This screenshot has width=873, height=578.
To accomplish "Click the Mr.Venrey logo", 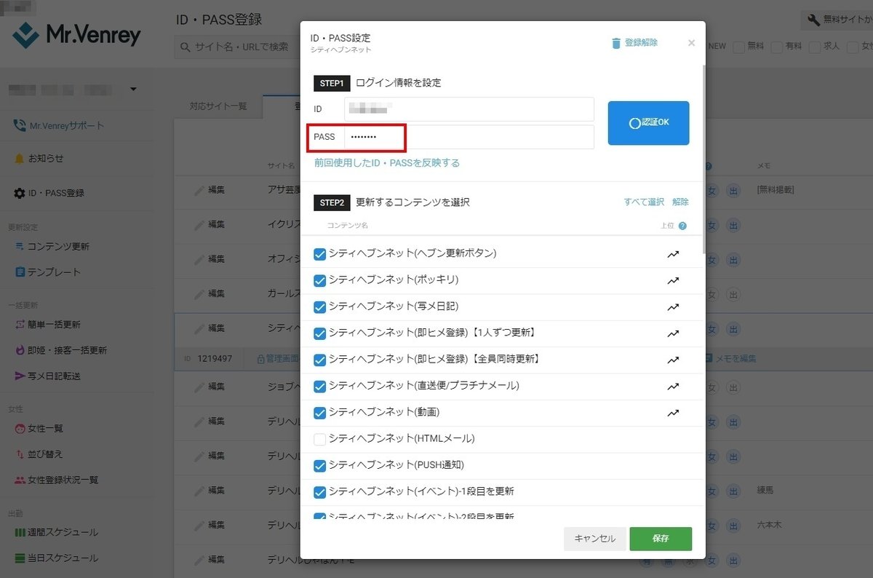I will pos(76,34).
